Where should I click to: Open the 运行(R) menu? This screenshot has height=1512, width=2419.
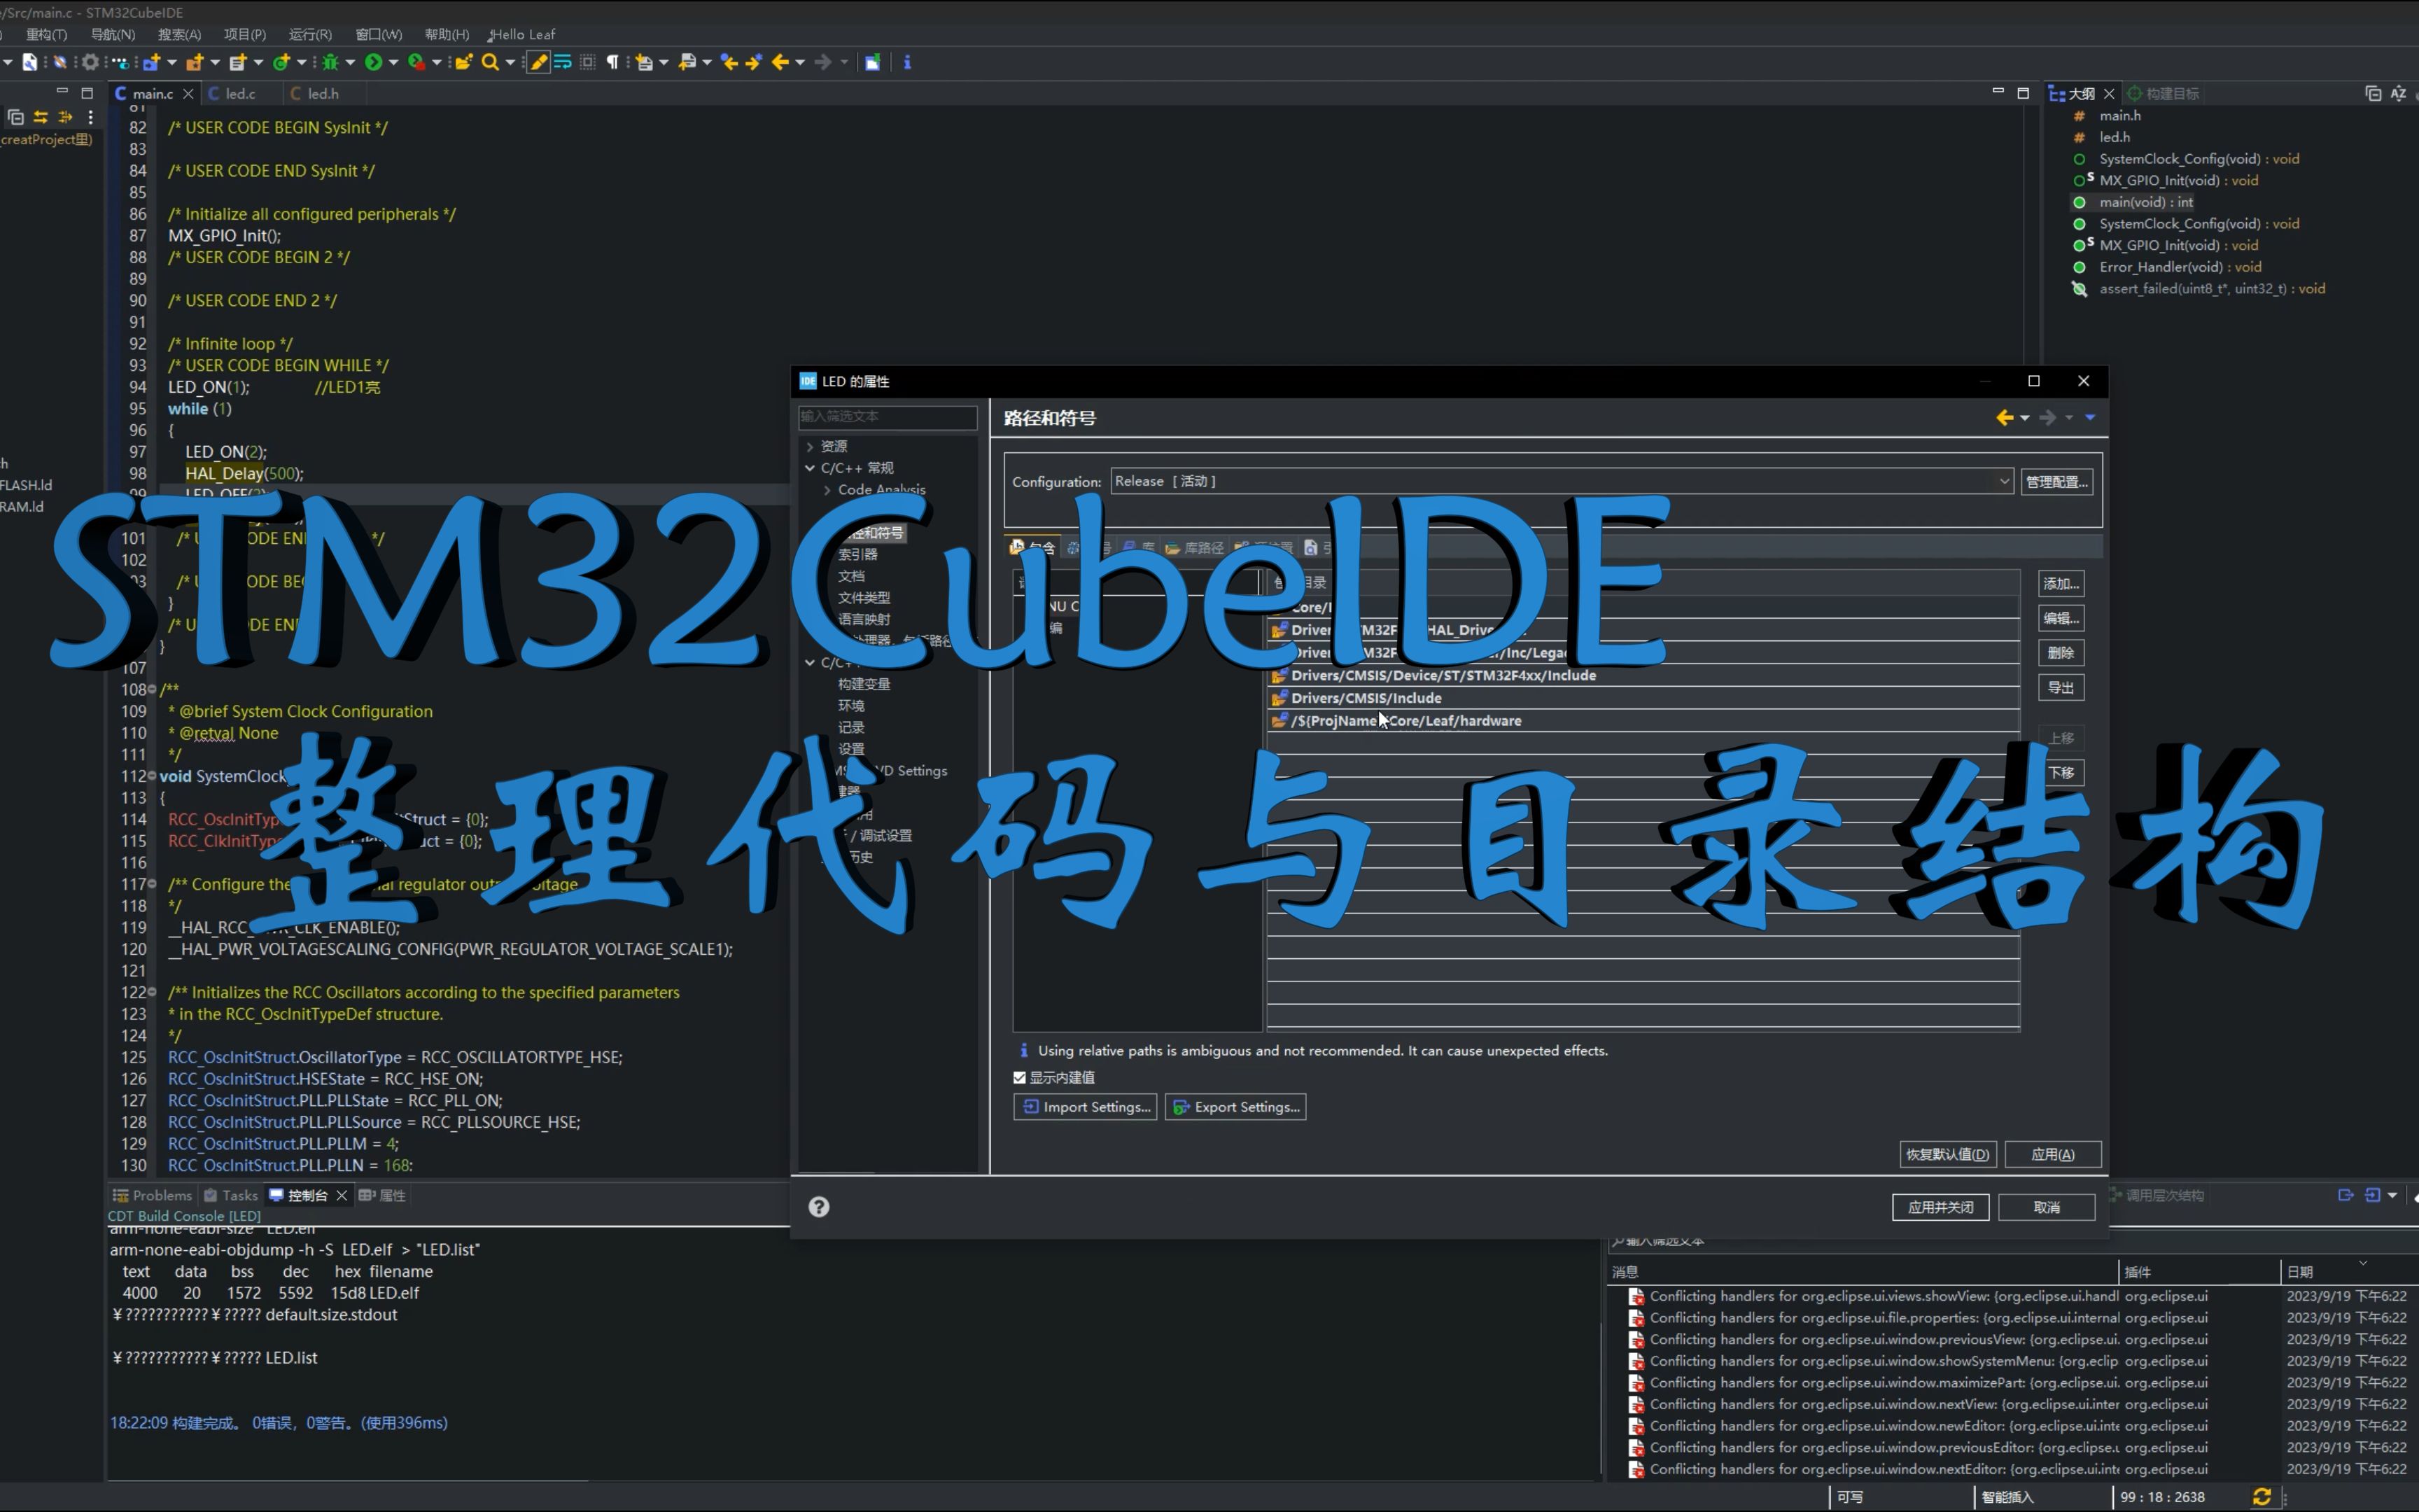[310, 34]
